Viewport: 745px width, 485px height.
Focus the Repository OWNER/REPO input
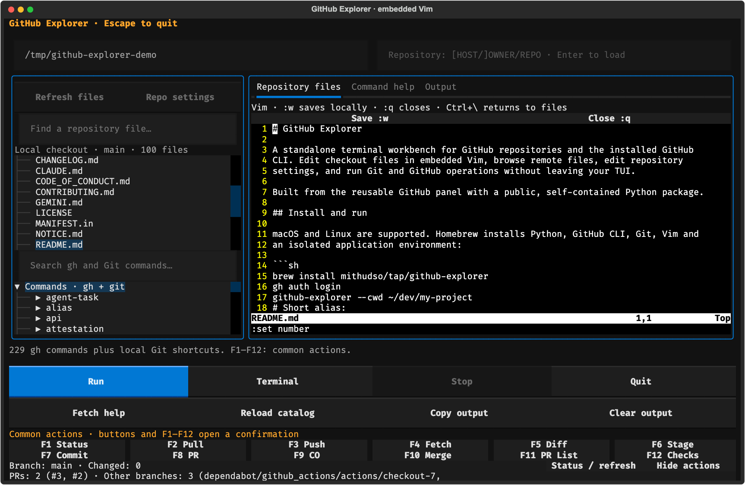[x=554, y=55]
